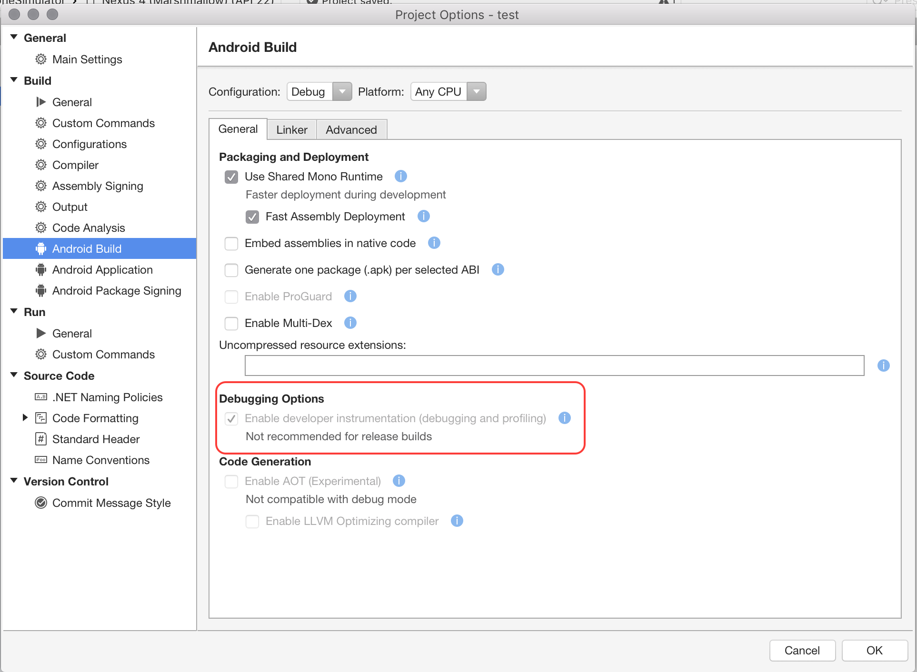Enable Multi-Dex checkbox

232,323
